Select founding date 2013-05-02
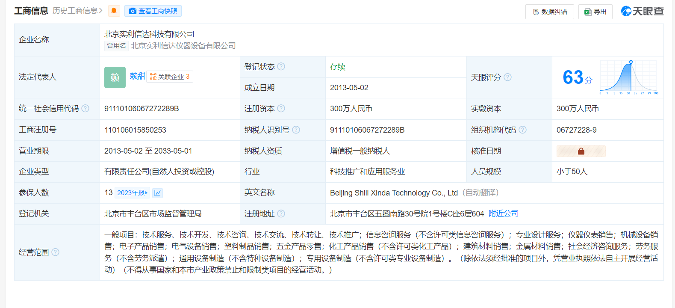 click(349, 88)
